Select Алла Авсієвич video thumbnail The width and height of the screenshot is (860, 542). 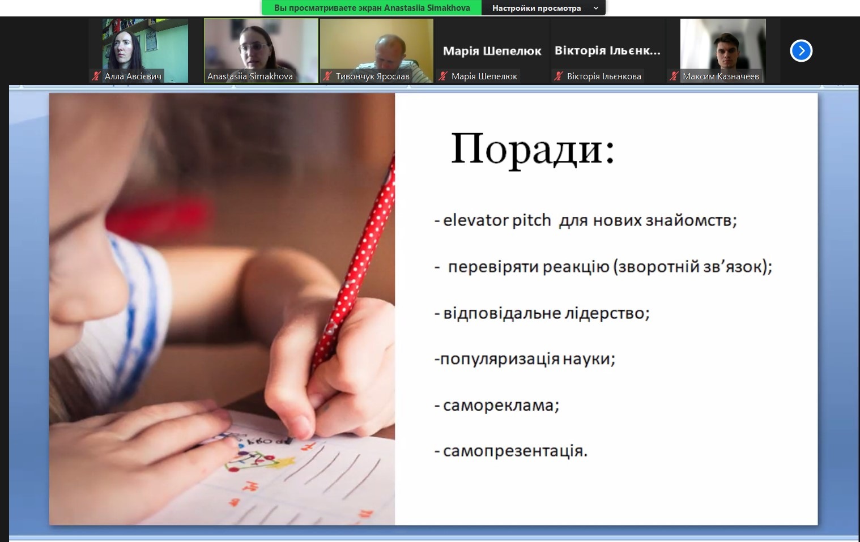coord(146,50)
